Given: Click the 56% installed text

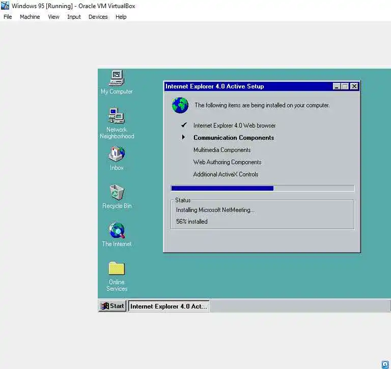Looking at the screenshot, I should tap(191, 222).
